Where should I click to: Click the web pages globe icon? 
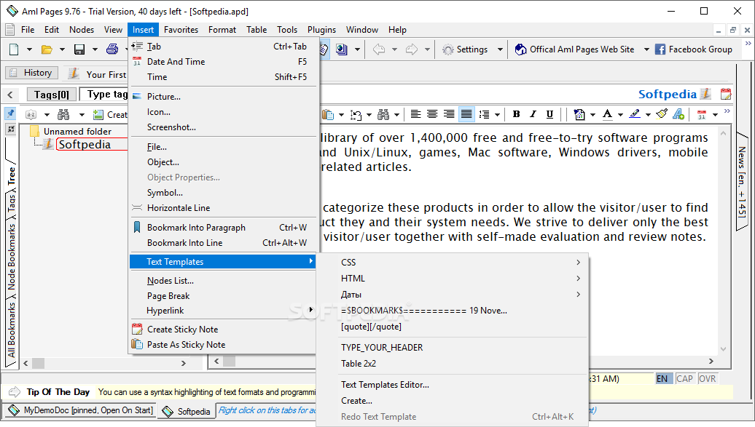pos(341,49)
